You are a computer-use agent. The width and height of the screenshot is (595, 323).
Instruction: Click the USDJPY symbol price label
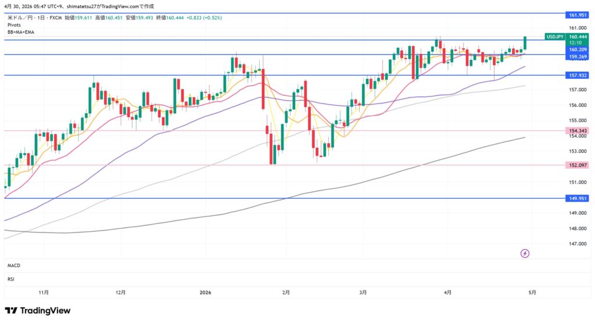[554, 37]
